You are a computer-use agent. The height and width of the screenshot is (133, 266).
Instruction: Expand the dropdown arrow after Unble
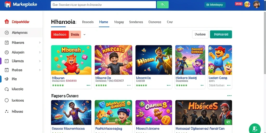pos(84,35)
